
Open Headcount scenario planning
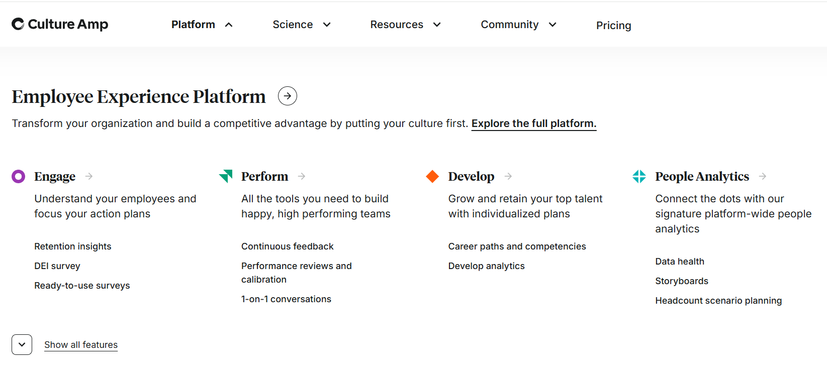click(x=718, y=301)
